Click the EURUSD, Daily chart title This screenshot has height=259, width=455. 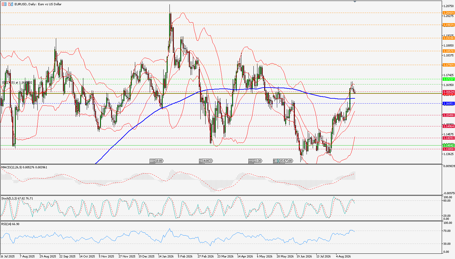pyautogui.click(x=38, y=4)
